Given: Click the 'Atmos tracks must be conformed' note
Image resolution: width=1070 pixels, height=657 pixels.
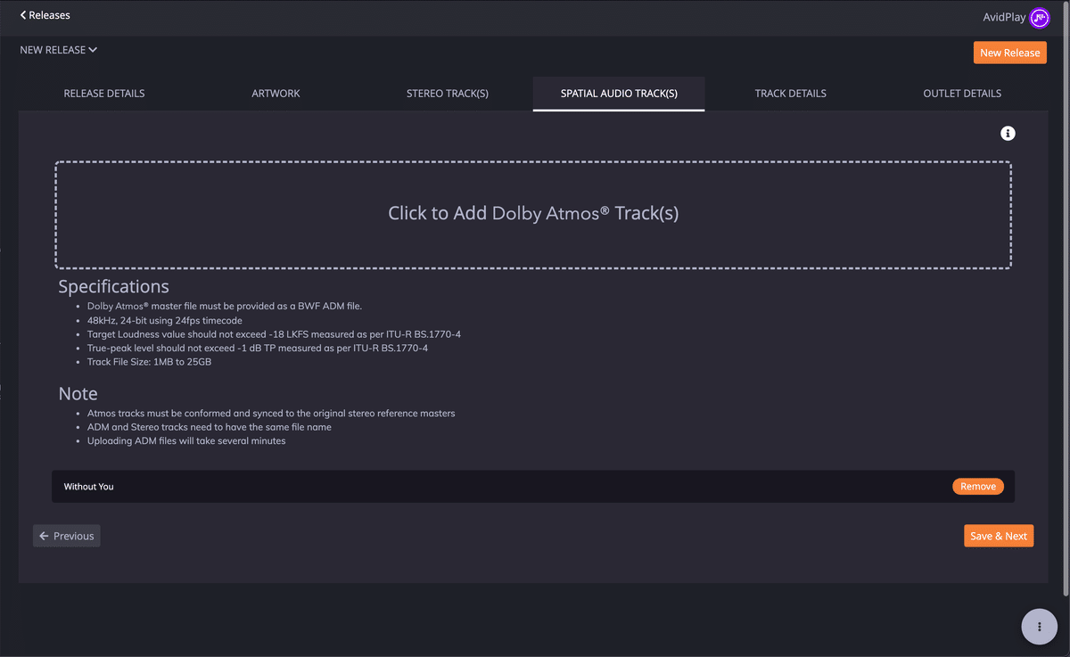Looking at the screenshot, I should click(x=271, y=414).
